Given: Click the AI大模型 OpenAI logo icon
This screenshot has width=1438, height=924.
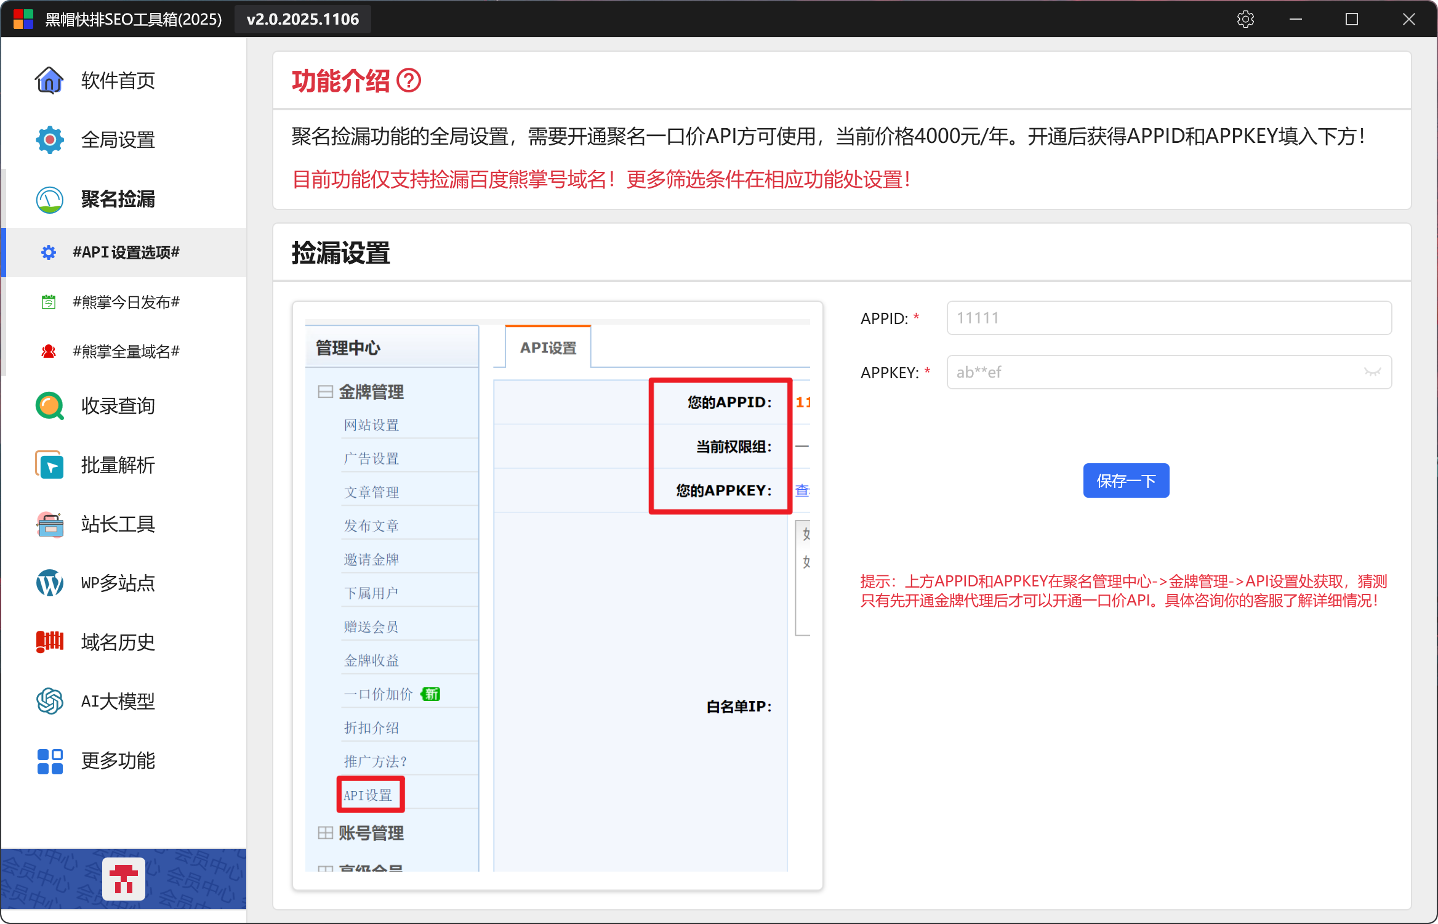Looking at the screenshot, I should [x=49, y=701].
